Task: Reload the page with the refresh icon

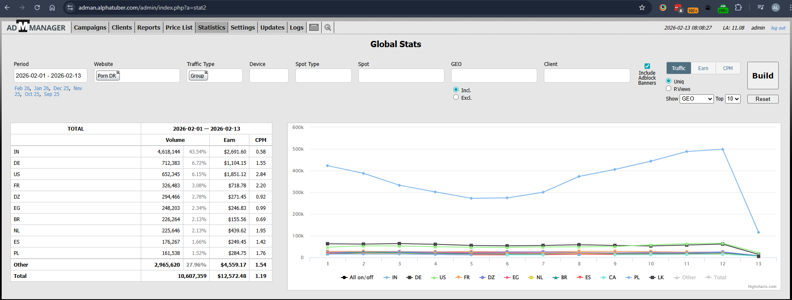Action: [37, 8]
